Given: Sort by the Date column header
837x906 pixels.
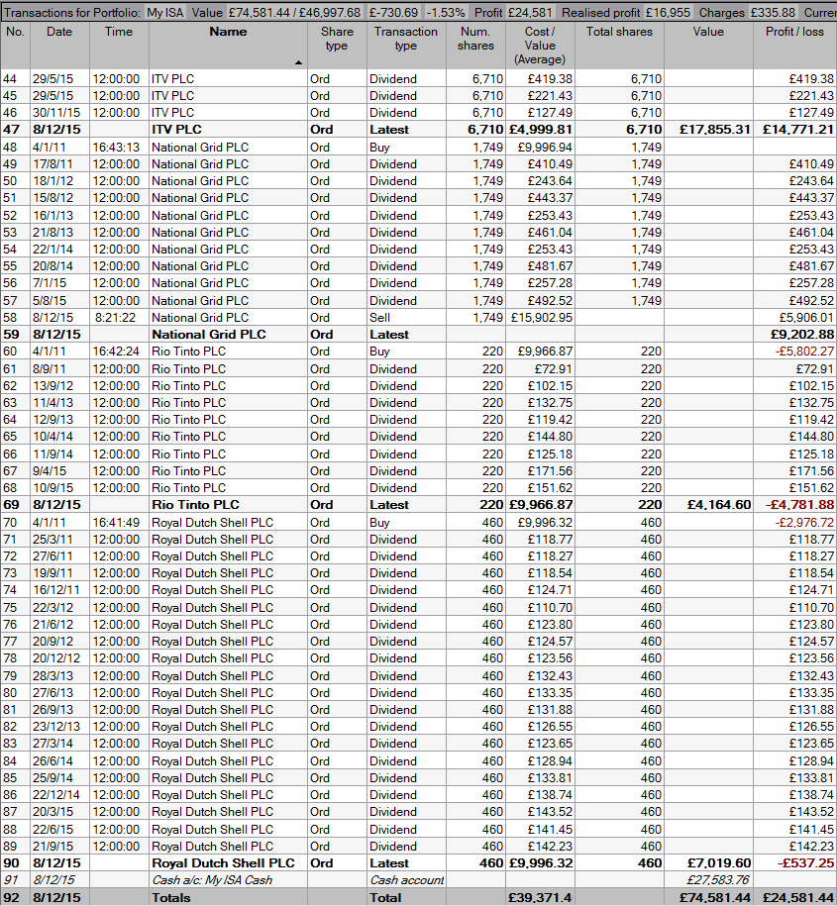Looking at the screenshot, I should coord(58,32).
